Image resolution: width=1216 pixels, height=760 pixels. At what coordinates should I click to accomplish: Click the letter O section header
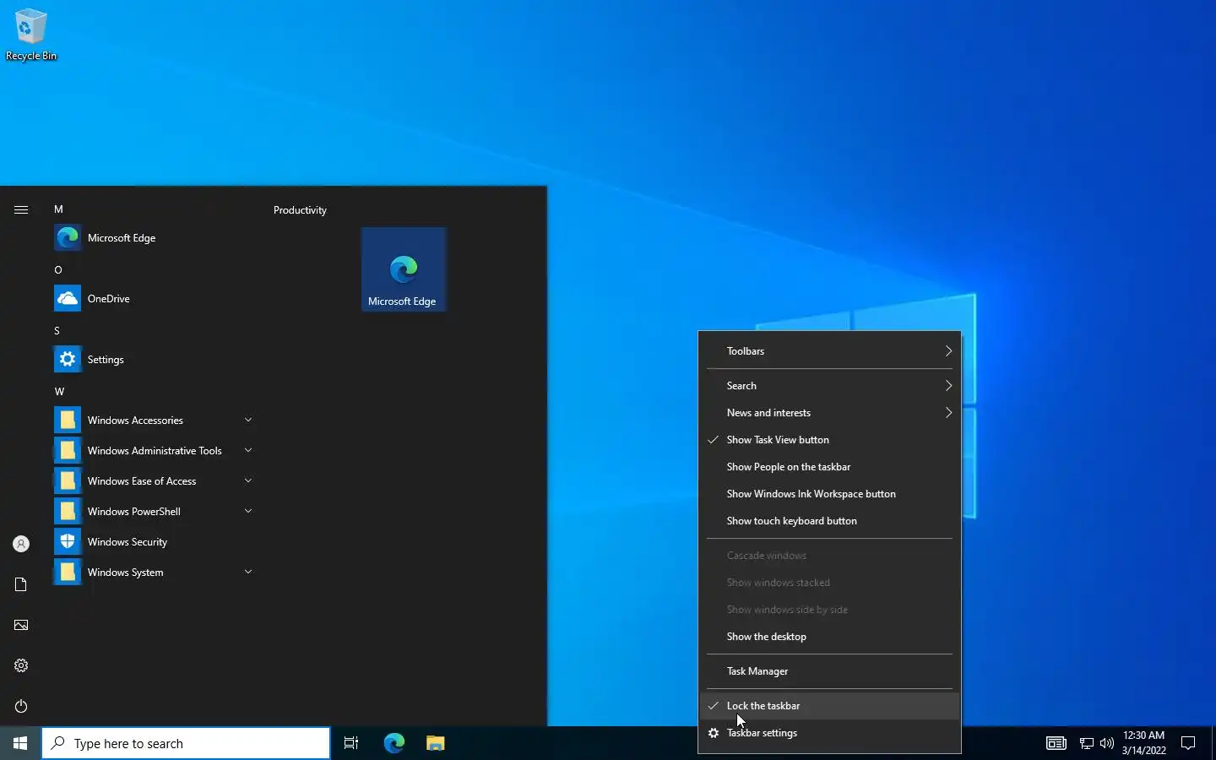click(x=58, y=270)
